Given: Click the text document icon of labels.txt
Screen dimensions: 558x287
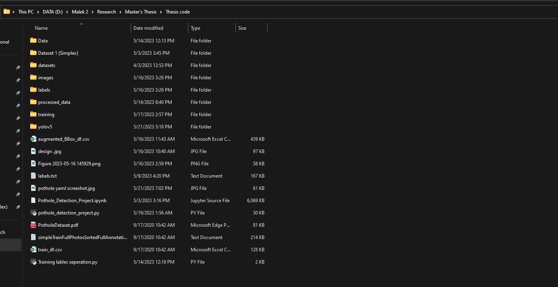Looking at the screenshot, I should pyautogui.click(x=33, y=176).
